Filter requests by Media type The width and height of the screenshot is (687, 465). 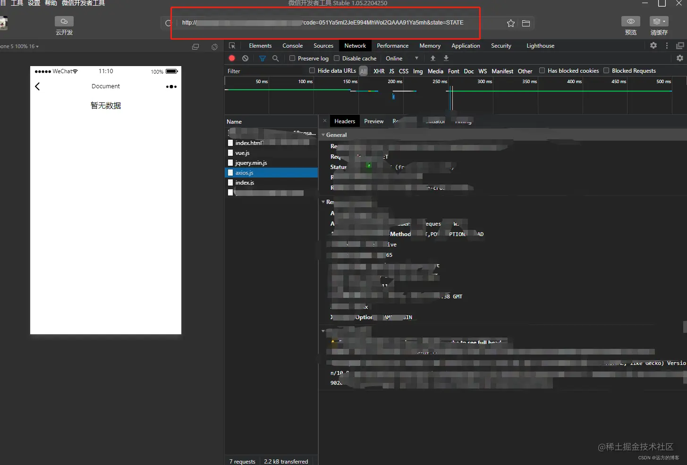[435, 71]
